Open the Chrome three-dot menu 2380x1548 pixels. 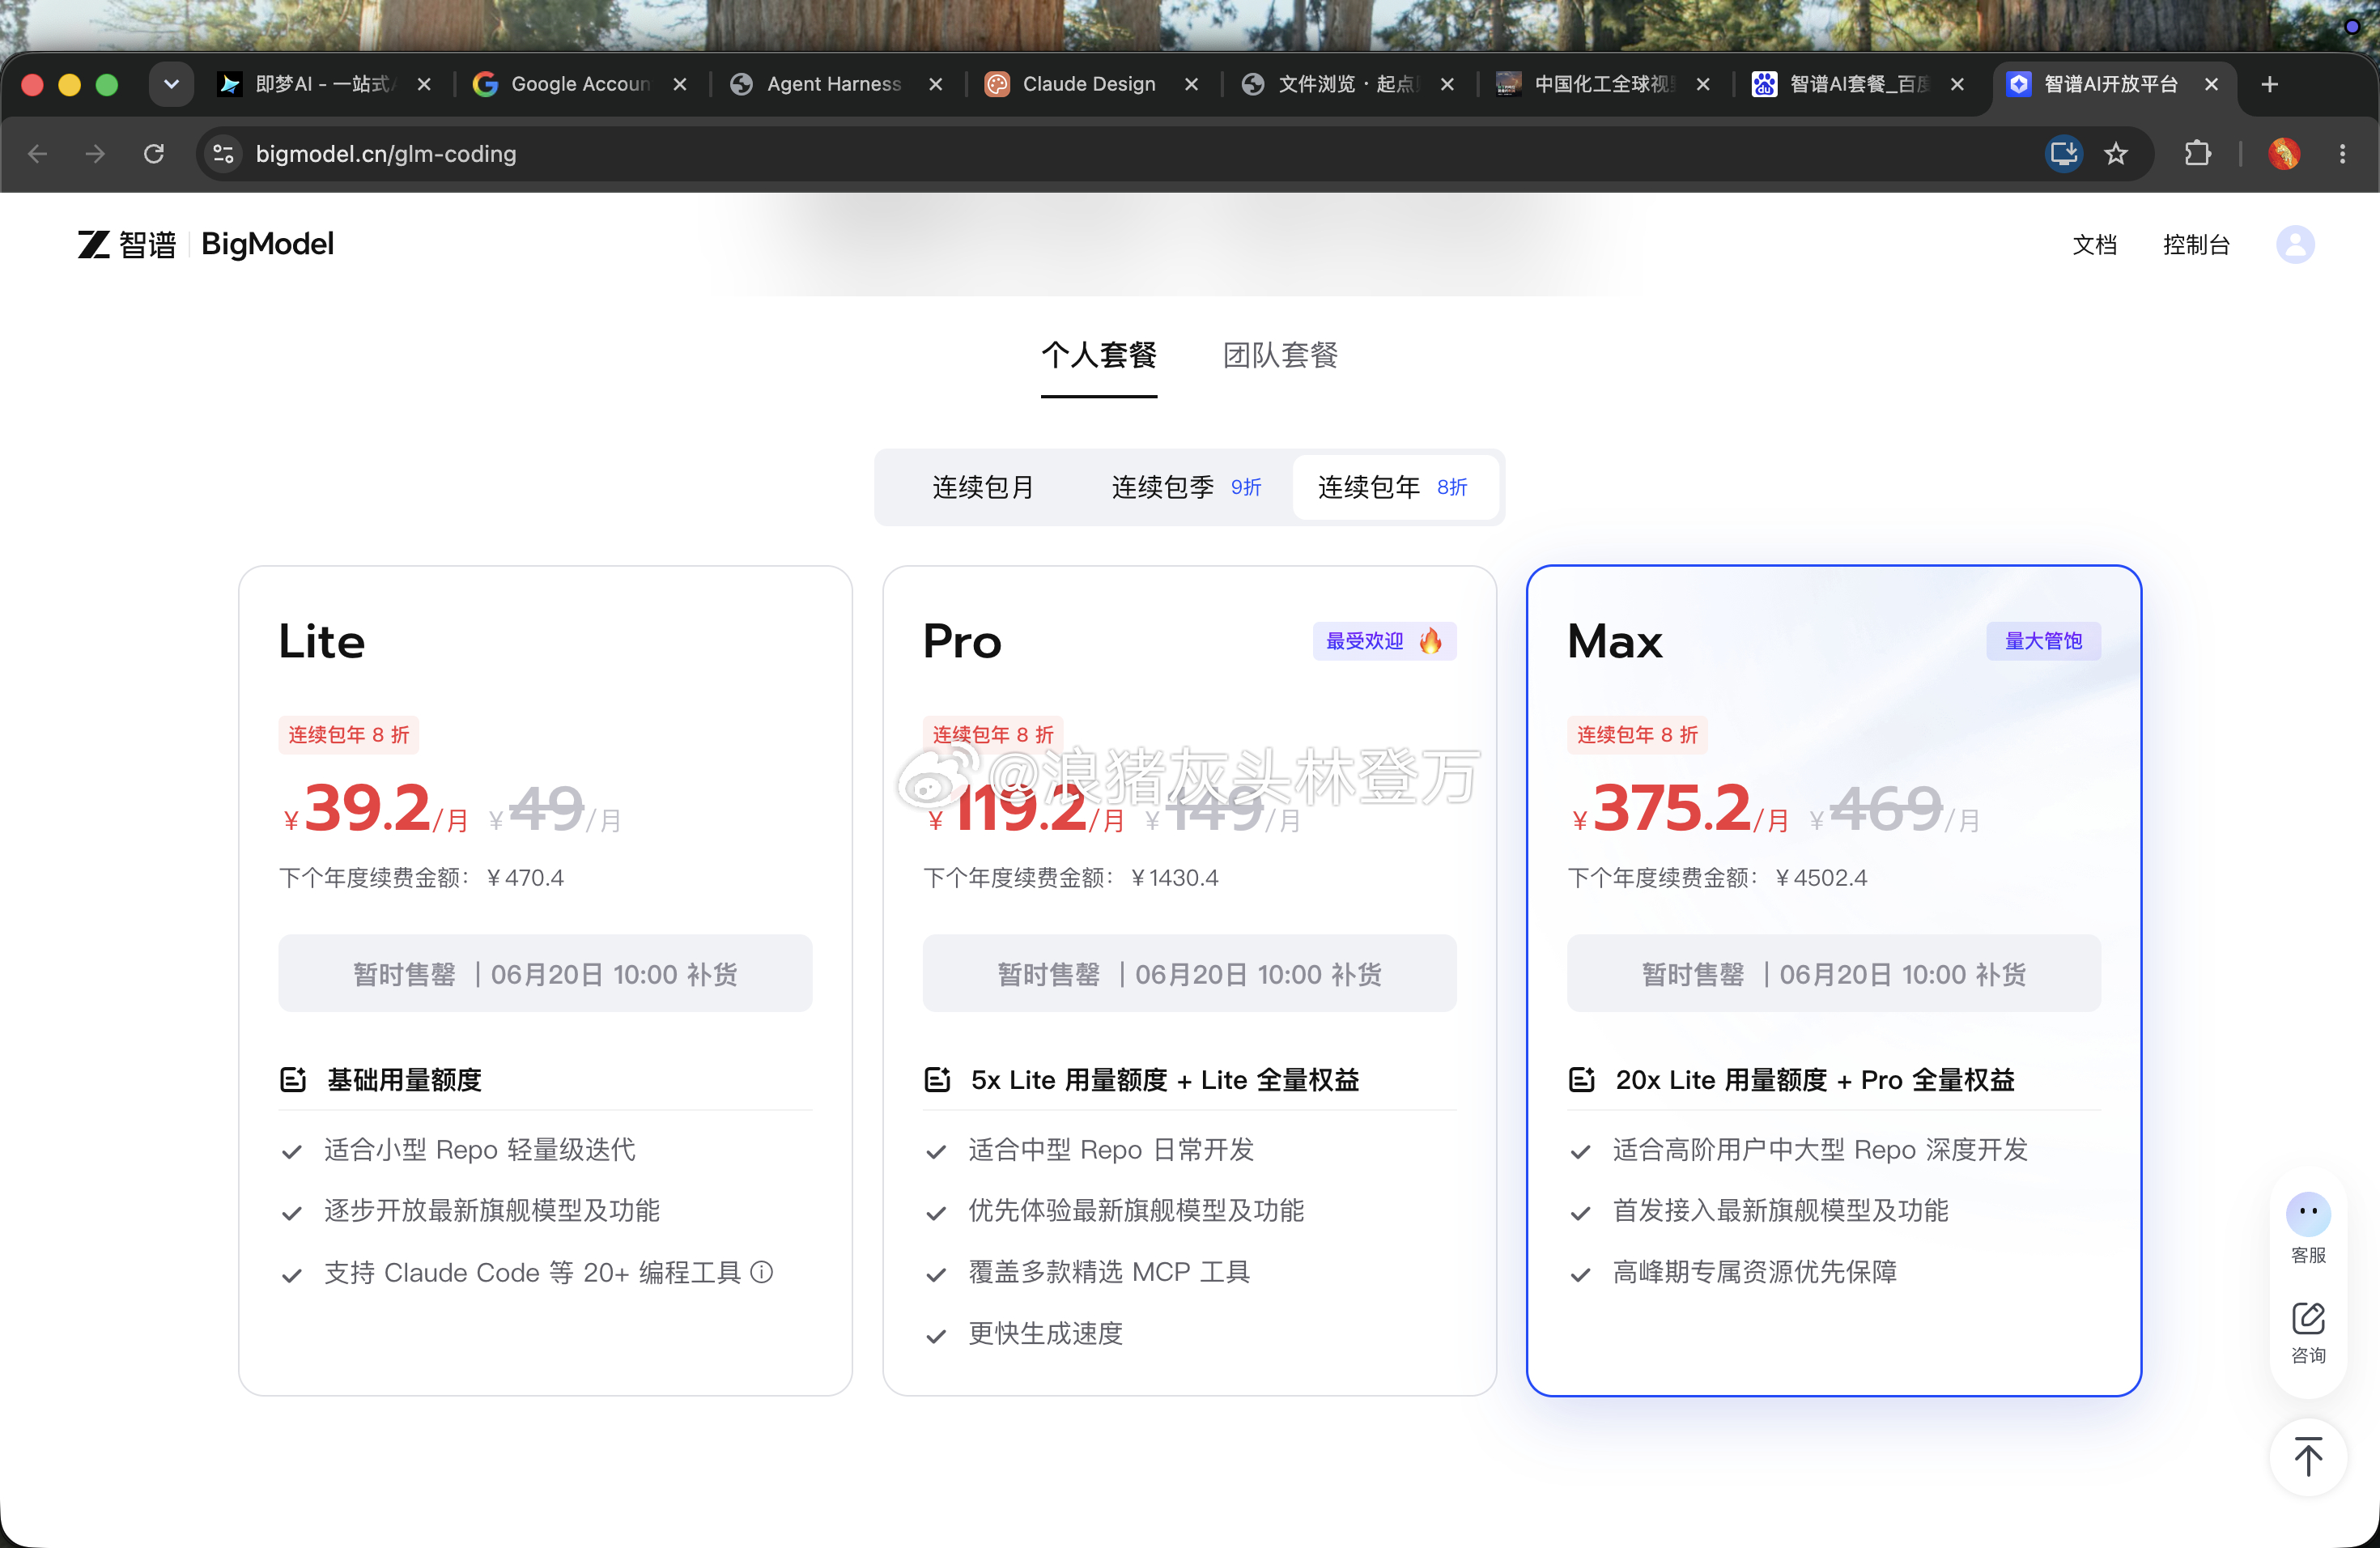2342,154
